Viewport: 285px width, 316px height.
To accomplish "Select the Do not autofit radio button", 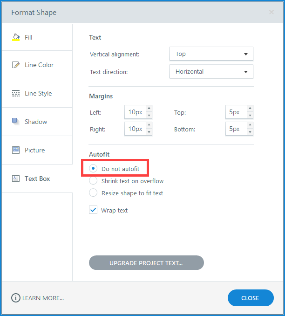I will (93, 168).
